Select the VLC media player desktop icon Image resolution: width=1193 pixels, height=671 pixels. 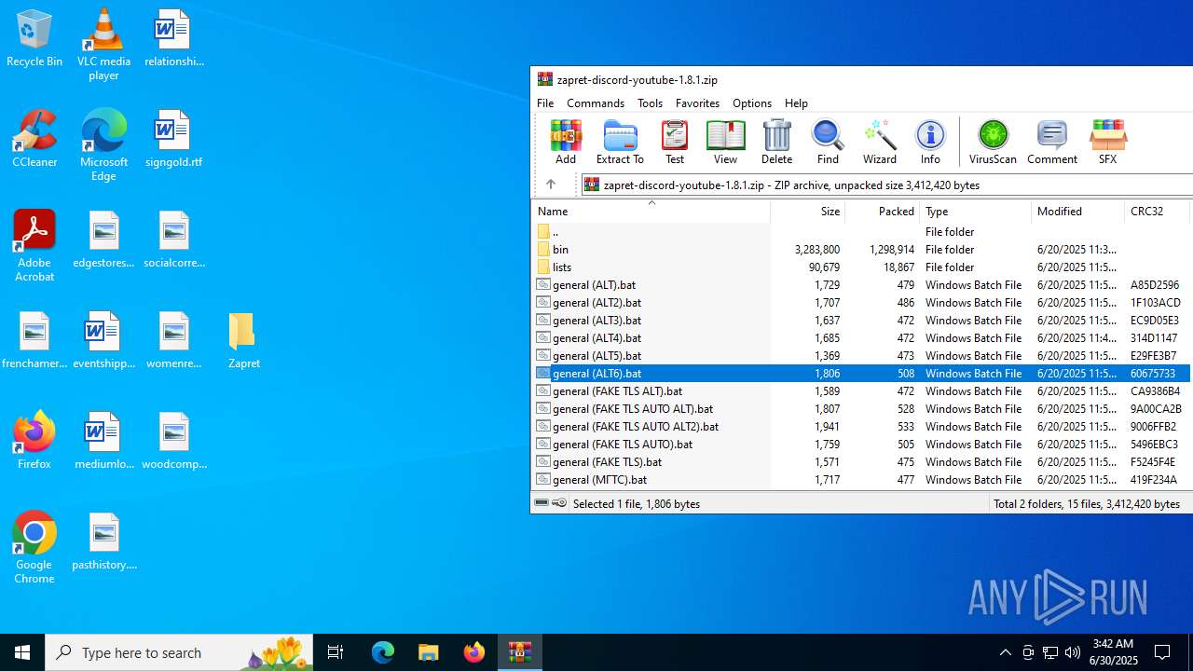click(x=103, y=45)
